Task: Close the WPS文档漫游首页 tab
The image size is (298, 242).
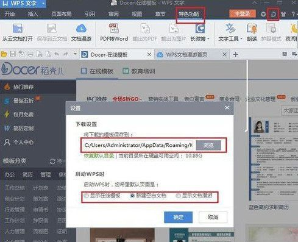Action: click(224, 54)
